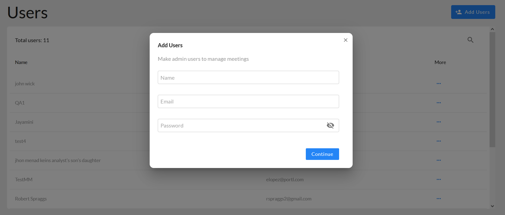Open more options for john wick
Image resolution: width=505 pixels, height=215 pixels.
tap(439, 84)
